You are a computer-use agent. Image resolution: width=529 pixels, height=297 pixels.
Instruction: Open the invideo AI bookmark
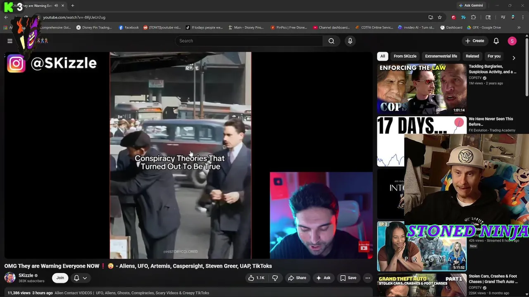point(416,28)
